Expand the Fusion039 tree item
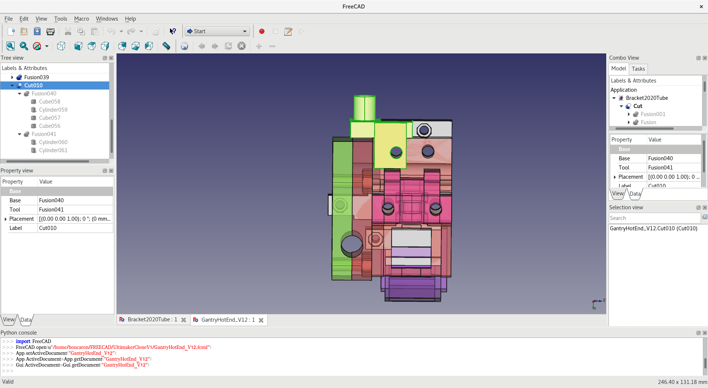Image resolution: width=708 pixels, height=388 pixels. (13, 77)
